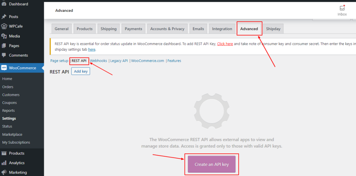Click the WooCommerce logo icon
This screenshot has width=356, height=176.
(x=3, y=68)
